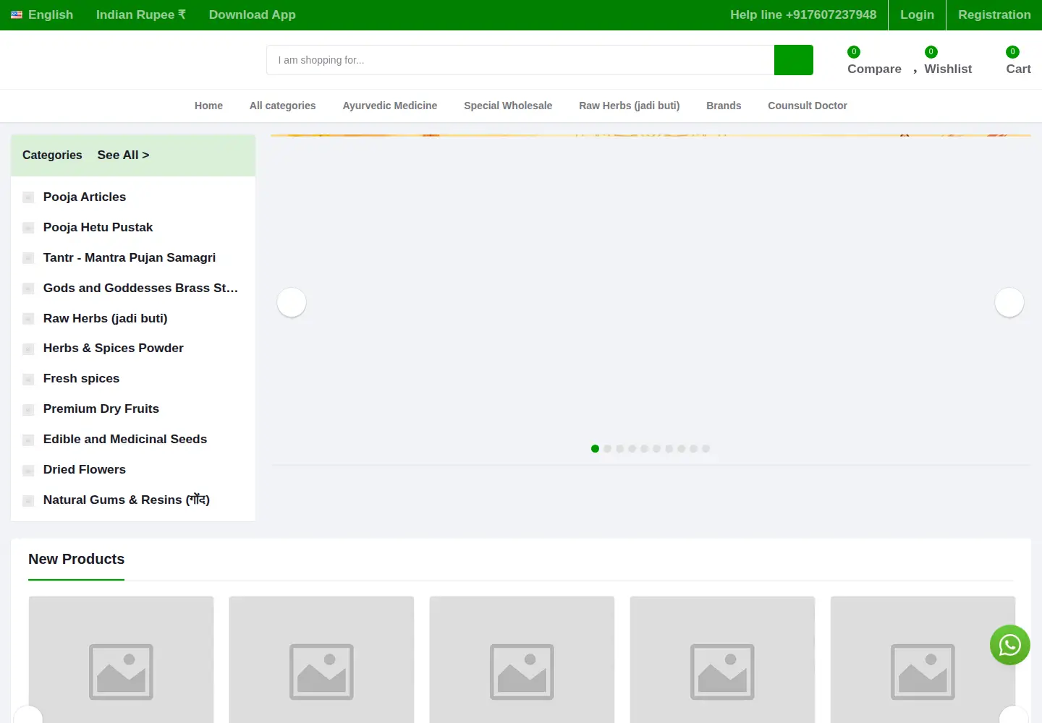1042x723 pixels.
Task: Click the Dried Flowers category icon
Action: 28,470
